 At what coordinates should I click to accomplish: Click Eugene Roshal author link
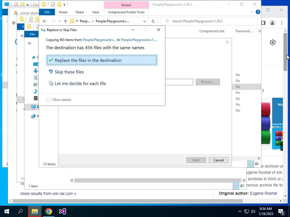(263, 193)
